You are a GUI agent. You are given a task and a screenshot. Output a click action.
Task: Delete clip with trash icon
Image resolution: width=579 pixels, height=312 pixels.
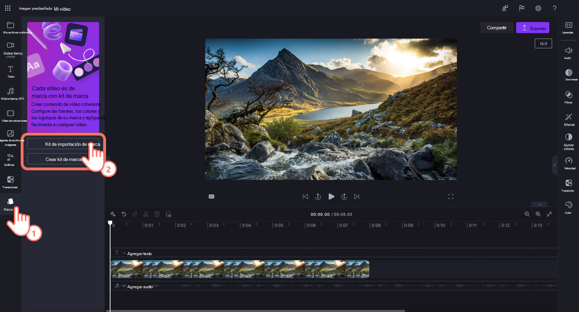(x=157, y=214)
